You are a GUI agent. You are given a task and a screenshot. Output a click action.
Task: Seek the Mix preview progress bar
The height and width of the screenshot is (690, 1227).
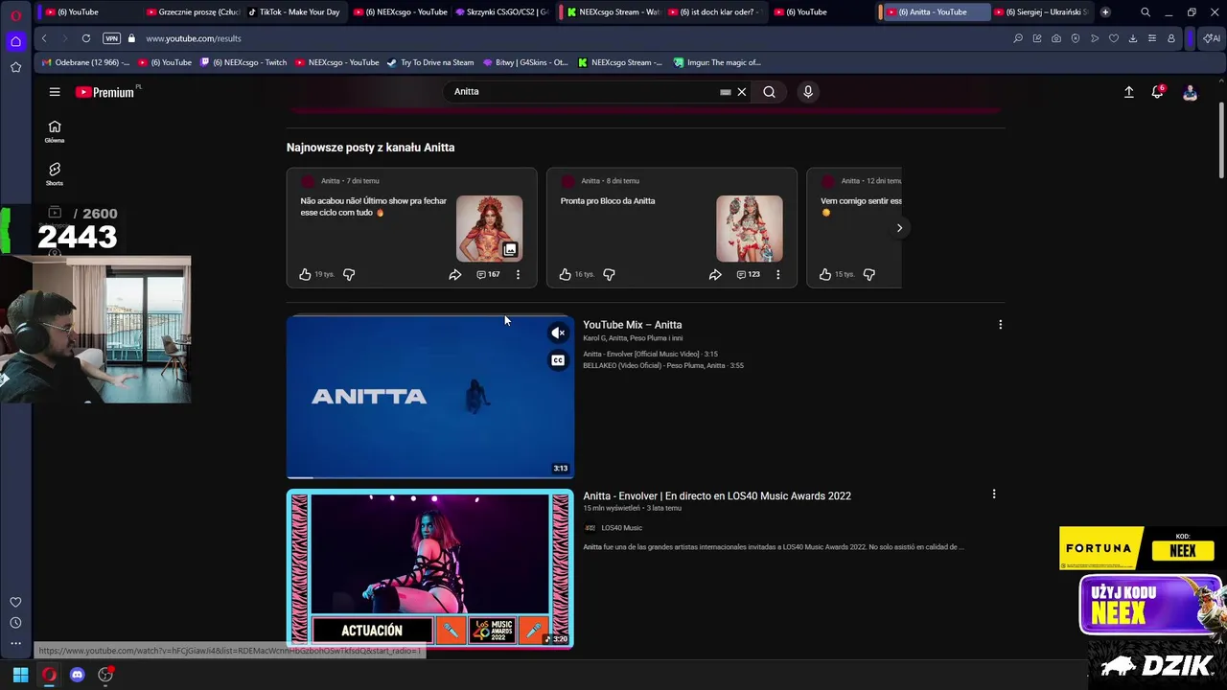tap(430, 476)
